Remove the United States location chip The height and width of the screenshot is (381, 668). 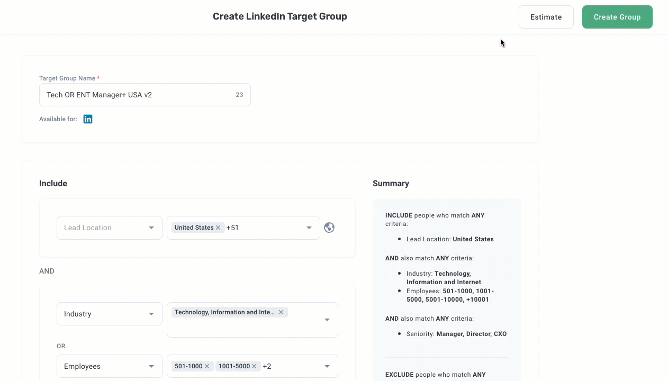218,228
